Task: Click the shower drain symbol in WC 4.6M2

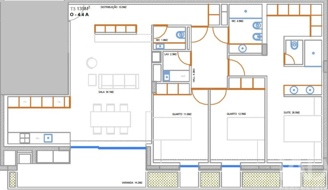Action: 242,48
